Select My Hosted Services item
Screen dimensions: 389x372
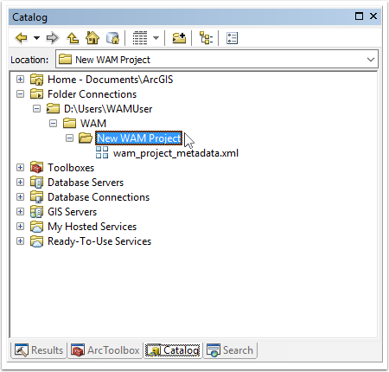click(92, 227)
